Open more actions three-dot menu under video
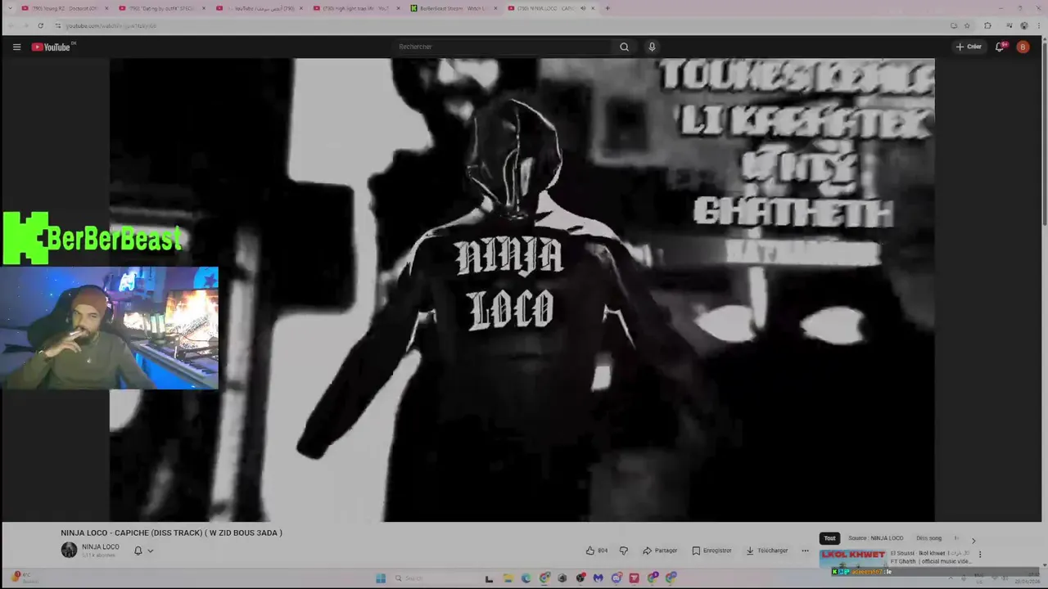Image resolution: width=1048 pixels, height=589 pixels. 805,551
